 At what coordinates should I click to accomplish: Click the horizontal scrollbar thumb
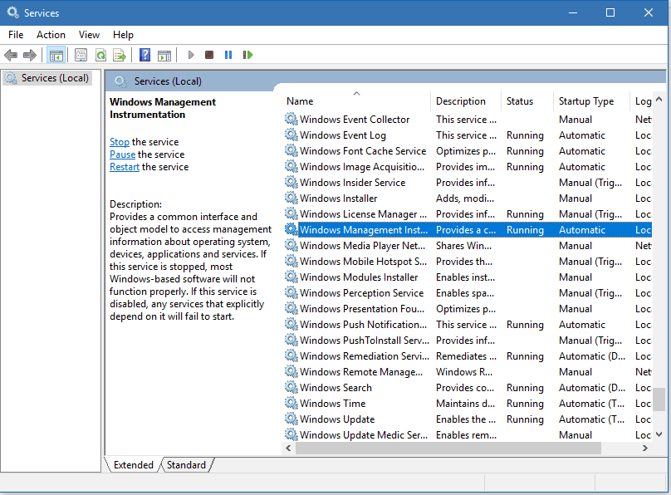[448, 448]
